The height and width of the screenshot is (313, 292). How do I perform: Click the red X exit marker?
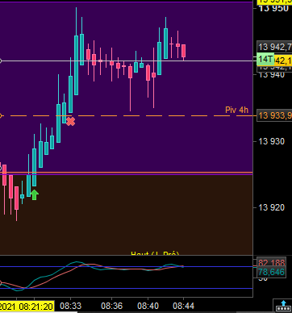70,122
